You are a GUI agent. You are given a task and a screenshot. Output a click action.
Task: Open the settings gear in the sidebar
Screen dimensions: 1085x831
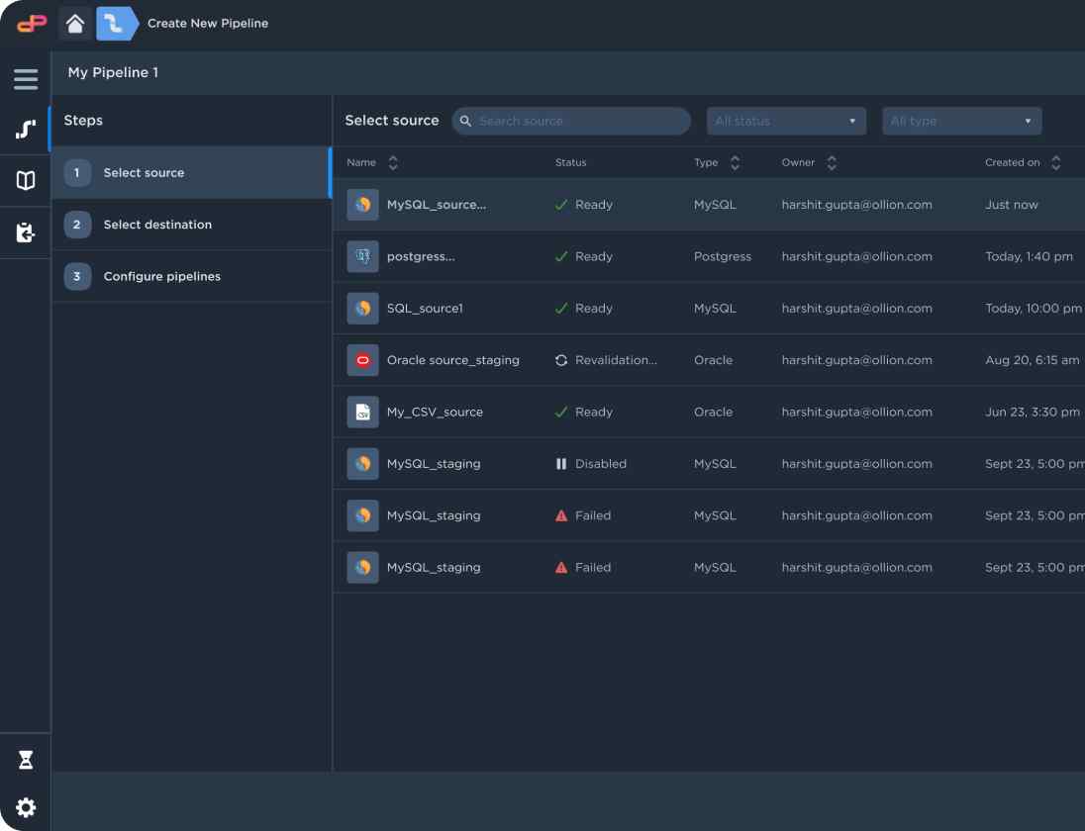click(26, 807)
